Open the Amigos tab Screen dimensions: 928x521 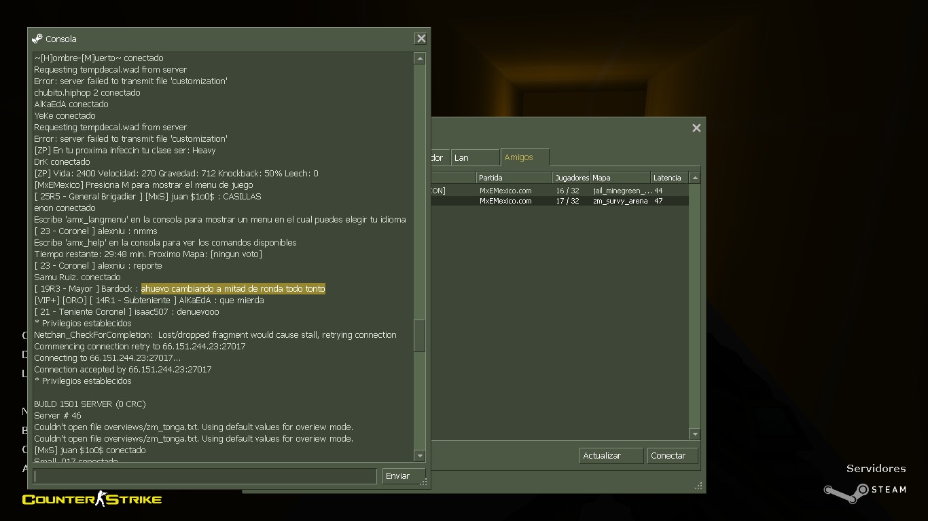point(524,157)
